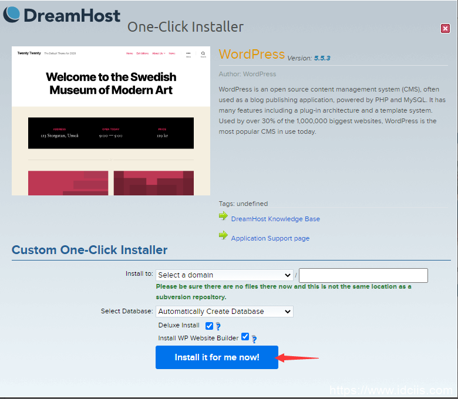Image resolution: width=458 pixels, height=399 pixels.
Task: Focus the install path text field
Action: point(363,275)
